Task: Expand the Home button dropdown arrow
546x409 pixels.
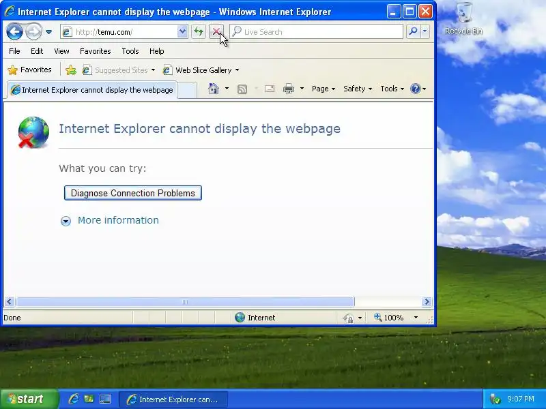Action: (227, 89)
